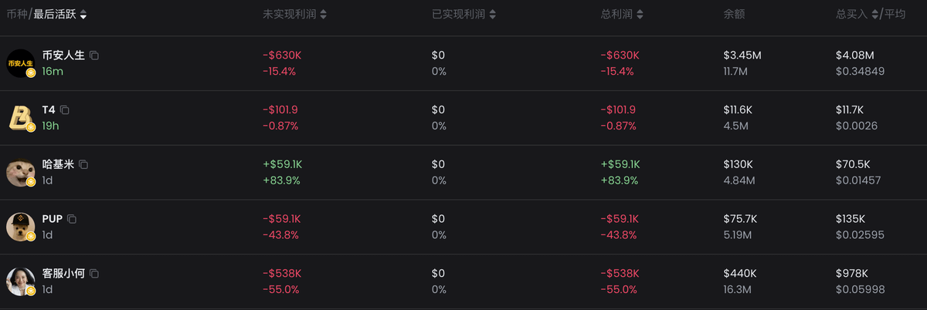This screenshot has height=310, width=927.
Task: Copy the PUP token address
Action: [72, 219]
